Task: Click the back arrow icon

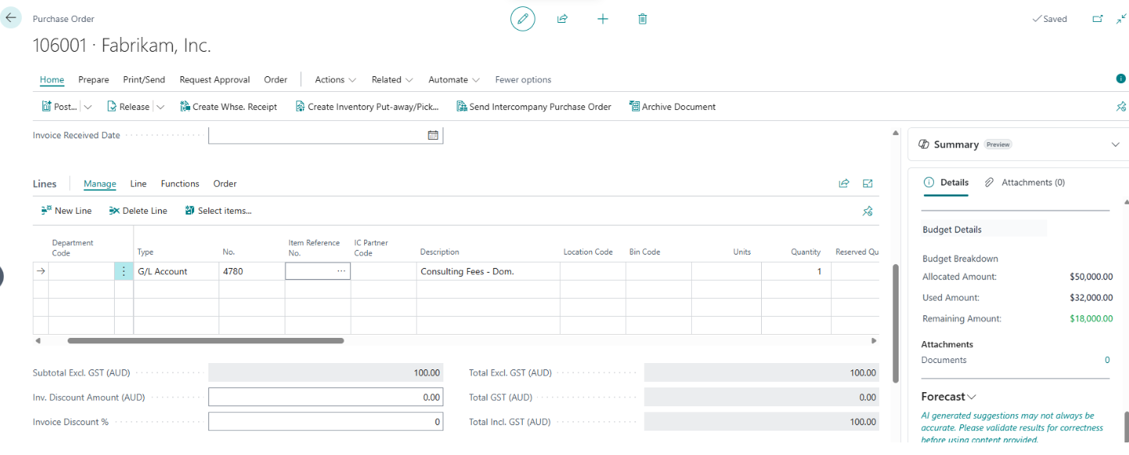Action: (x=11, y=17)
